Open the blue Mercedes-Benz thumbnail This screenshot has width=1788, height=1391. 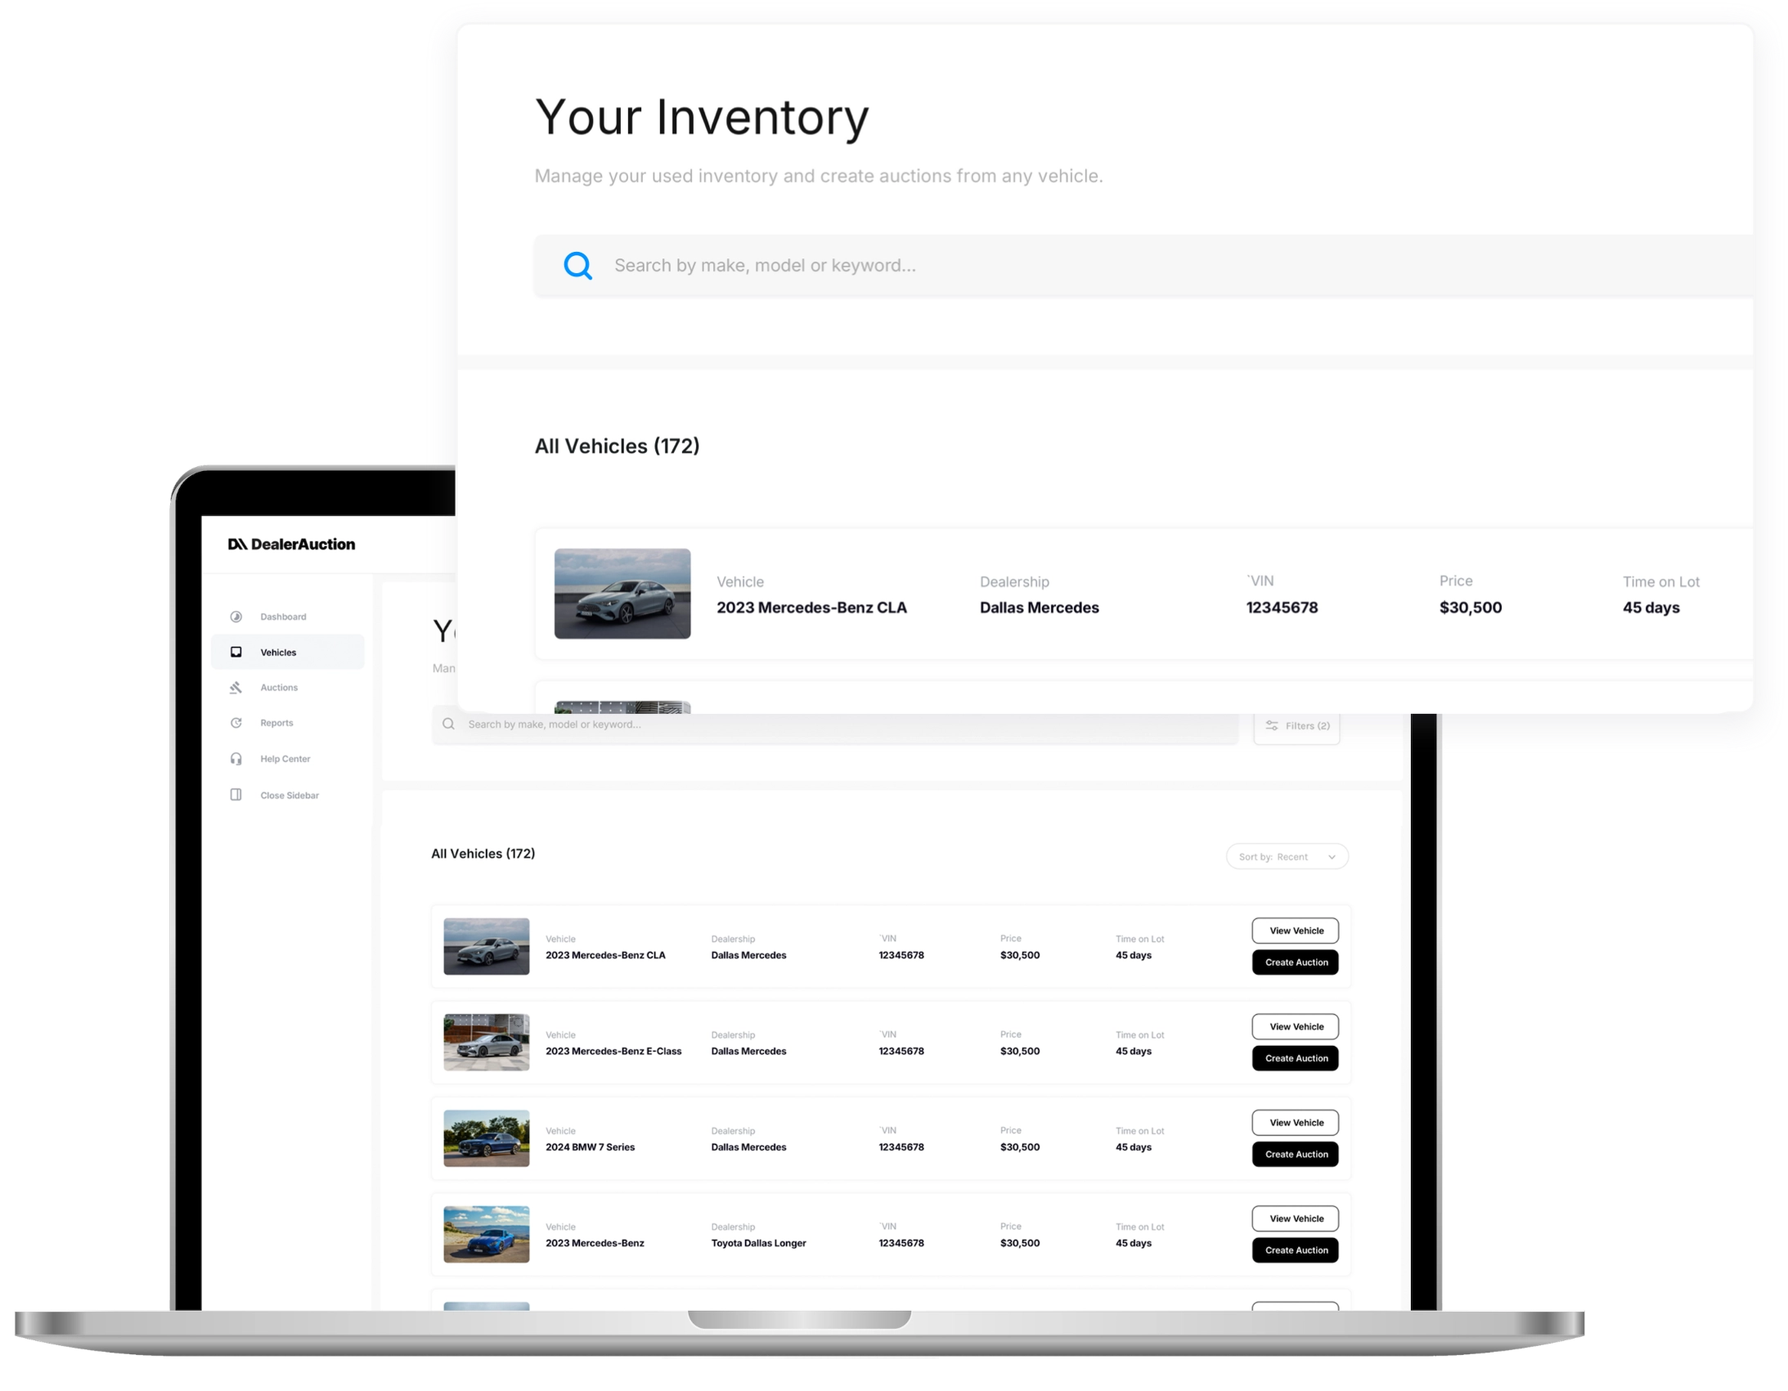(487, 1234)
